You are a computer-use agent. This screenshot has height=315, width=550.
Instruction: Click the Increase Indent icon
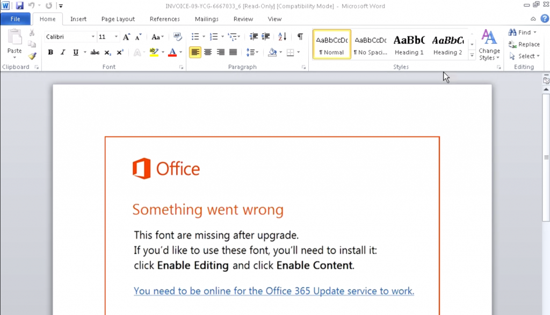[x=265, y=37]
